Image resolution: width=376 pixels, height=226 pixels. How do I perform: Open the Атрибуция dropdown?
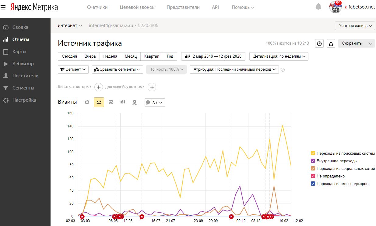pyautogui.click(x=234, y=69)
